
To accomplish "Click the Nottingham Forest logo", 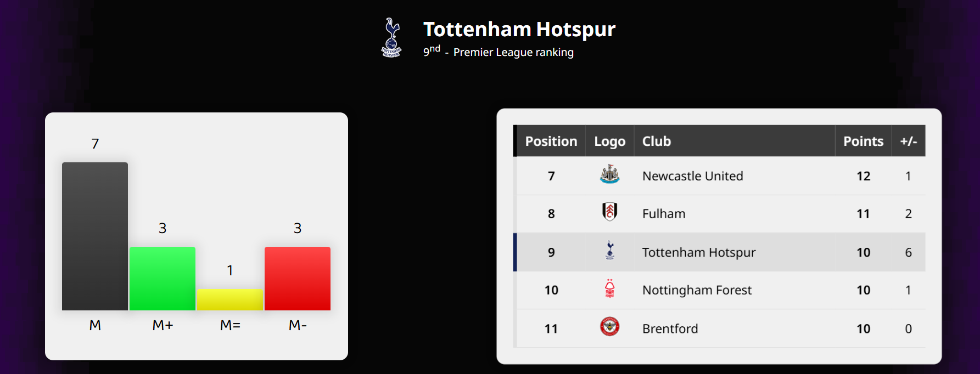I will 609,288.
